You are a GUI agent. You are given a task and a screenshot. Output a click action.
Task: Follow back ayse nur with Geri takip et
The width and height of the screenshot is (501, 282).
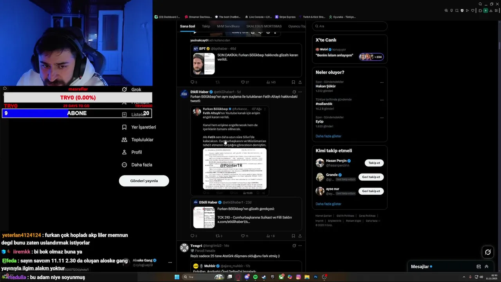[x=371, y=191]
